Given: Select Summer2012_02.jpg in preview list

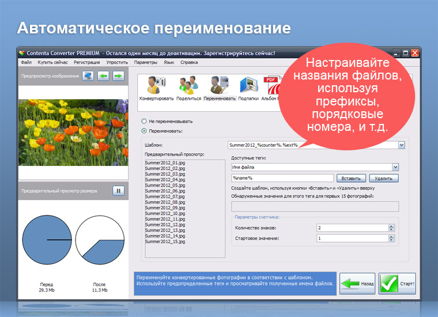Looking at the screenshot, I should (165, 168).
